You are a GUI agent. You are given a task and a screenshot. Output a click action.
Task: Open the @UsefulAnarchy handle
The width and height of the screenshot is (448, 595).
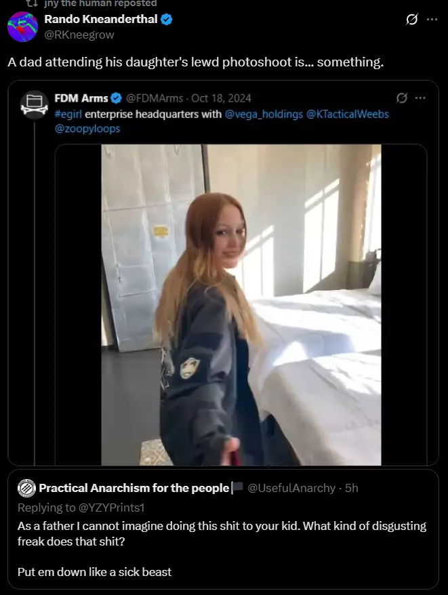point(291,488)
